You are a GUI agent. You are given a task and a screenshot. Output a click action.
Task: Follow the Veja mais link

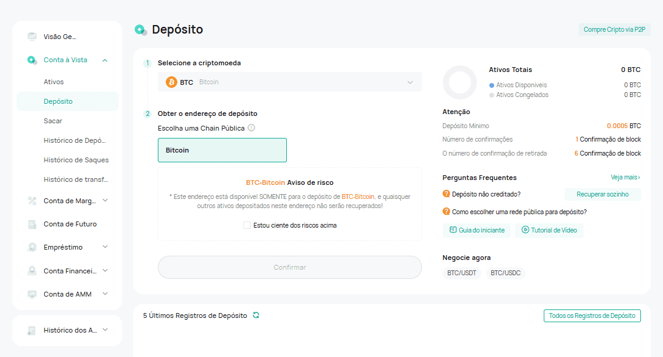click(625, 177)
